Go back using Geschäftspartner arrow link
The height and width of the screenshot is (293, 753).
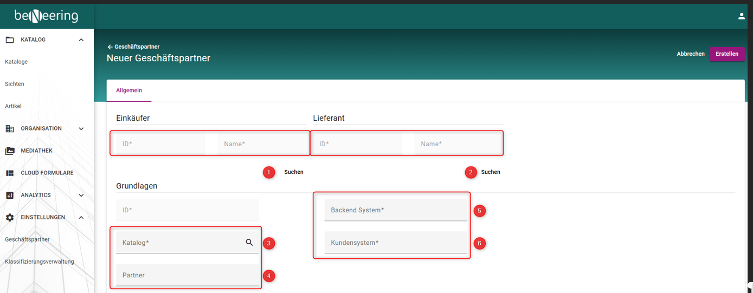coord(133,47)
